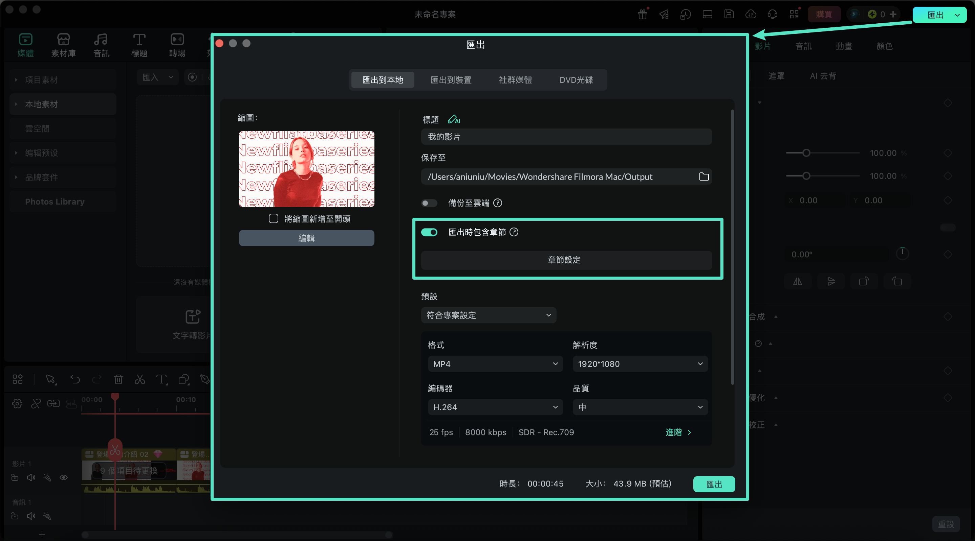
Task: Open the 音訊 audio tab icon
Action: click(101, 39)
